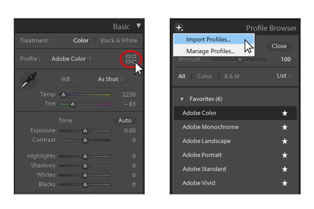This screenshot has height=209, width=314.
Task: Select Manage Profiles menu entry
Action: pos(210,51)
